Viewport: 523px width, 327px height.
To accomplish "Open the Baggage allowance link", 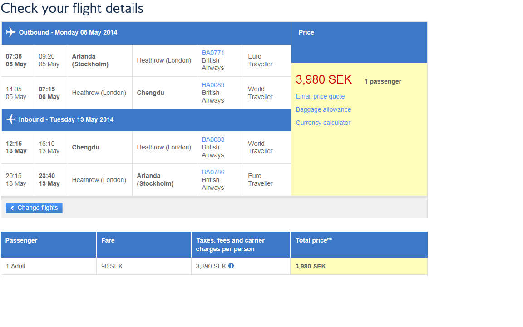I will [323, 109].
